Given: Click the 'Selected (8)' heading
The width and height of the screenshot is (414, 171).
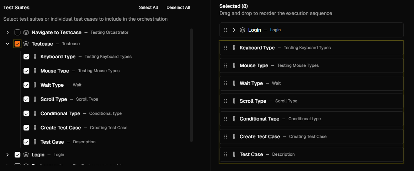Looking at the screenshot, I should pyautogui.click(x=234, y=6).
